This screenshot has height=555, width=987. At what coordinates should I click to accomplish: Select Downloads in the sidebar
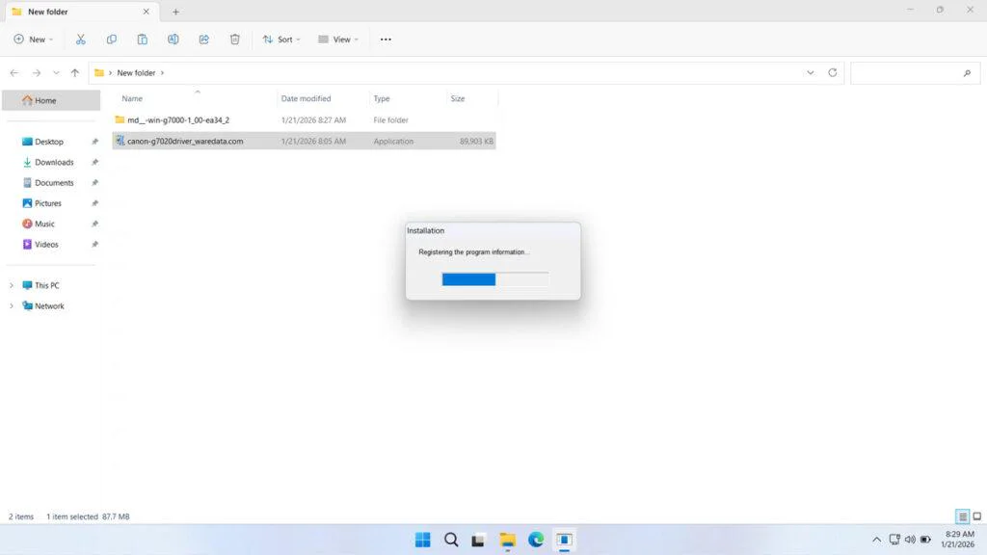tap(52, 162)
